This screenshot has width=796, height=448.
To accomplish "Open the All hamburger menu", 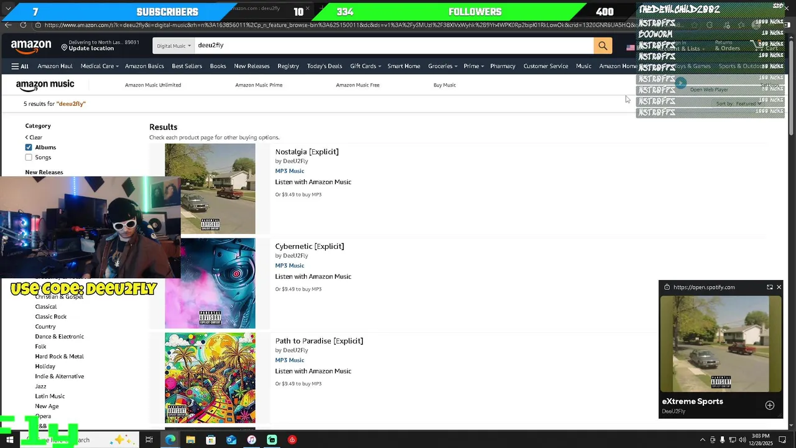I will coord(20,66).
